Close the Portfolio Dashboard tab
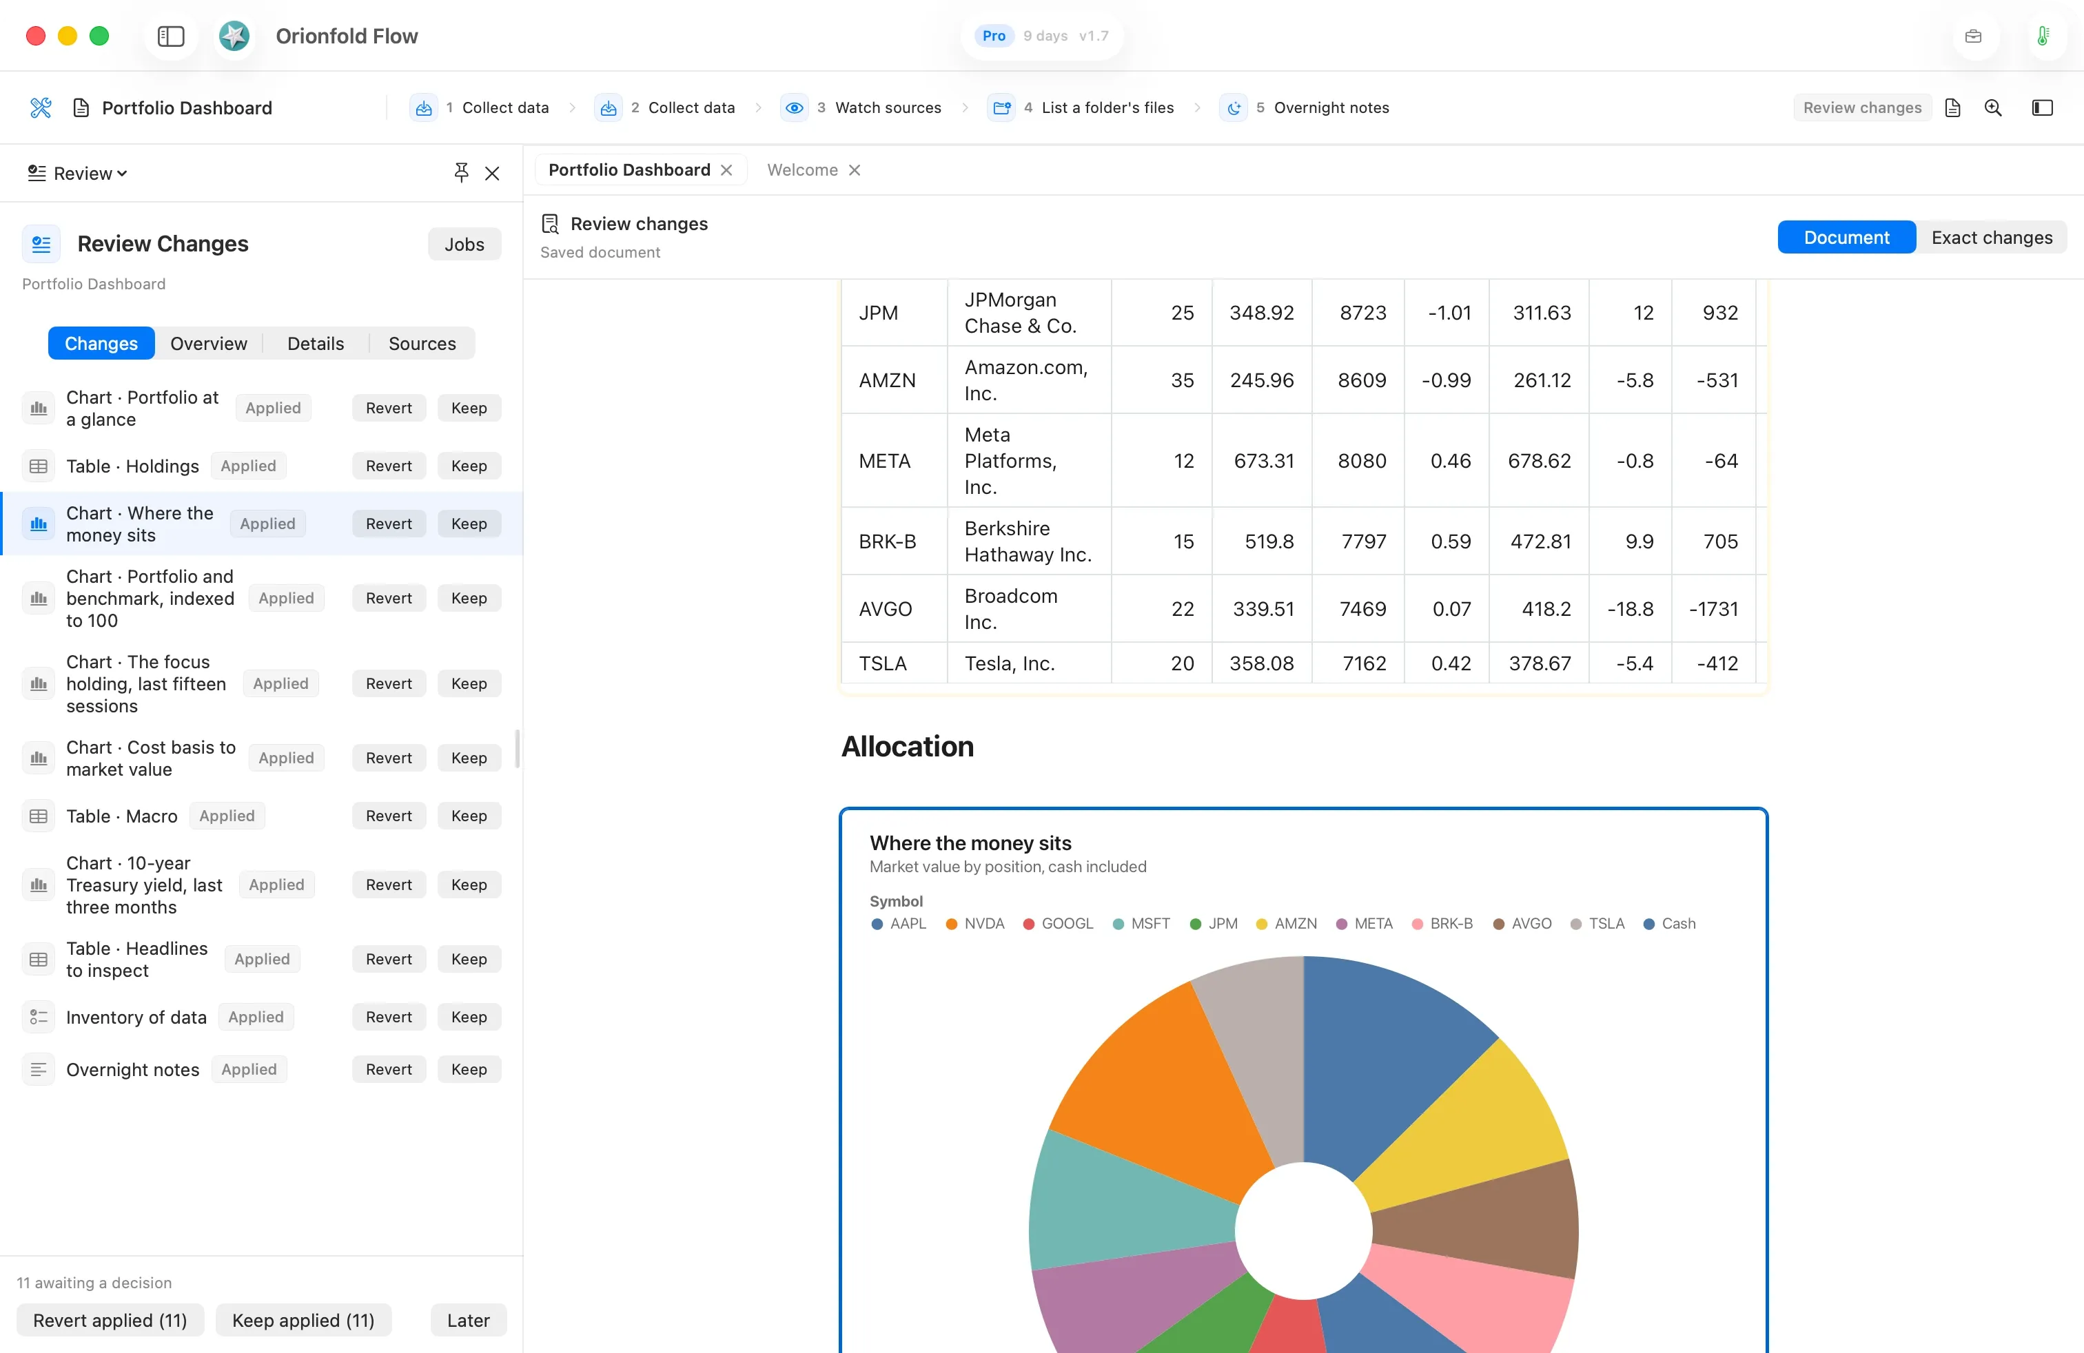This screenshot has height=1353, width=2084. (726, 169)
